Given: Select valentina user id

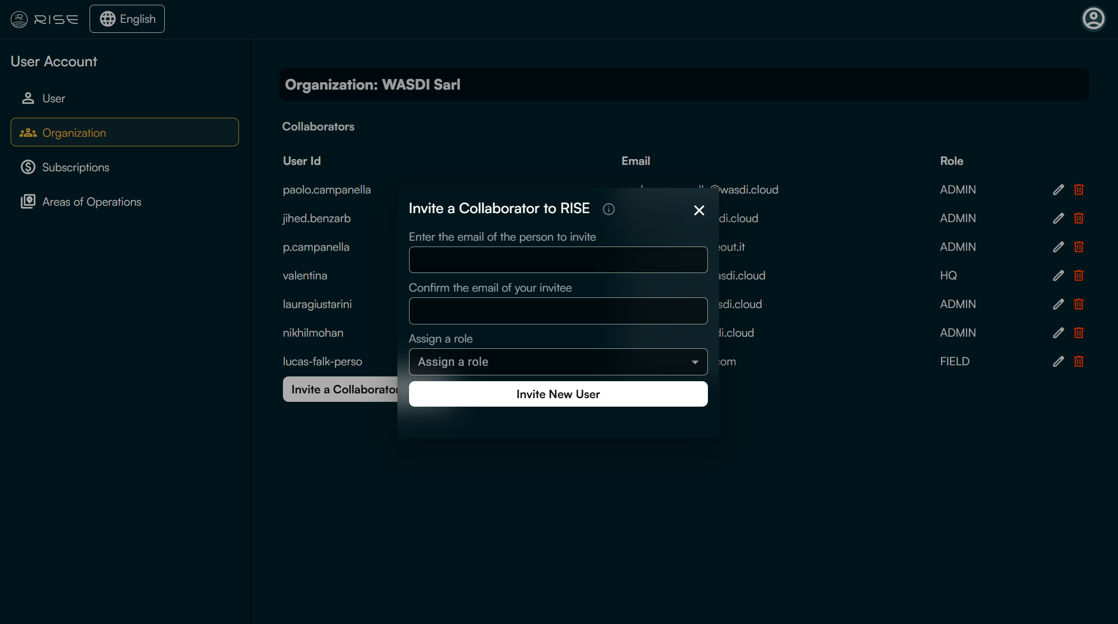Looking at the screenshot, I should point(305,276).
